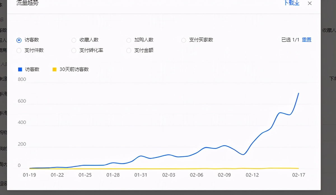Image resolution: width=336 pixels, height=195 pixels.
Task: Select the 支付转化率 metric
Action: coord(74,51)
